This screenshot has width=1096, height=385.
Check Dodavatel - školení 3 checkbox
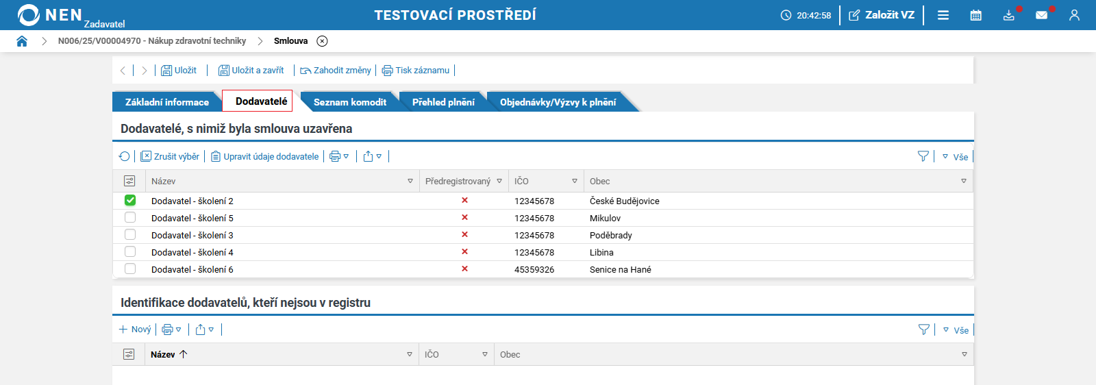coord(130,234)
